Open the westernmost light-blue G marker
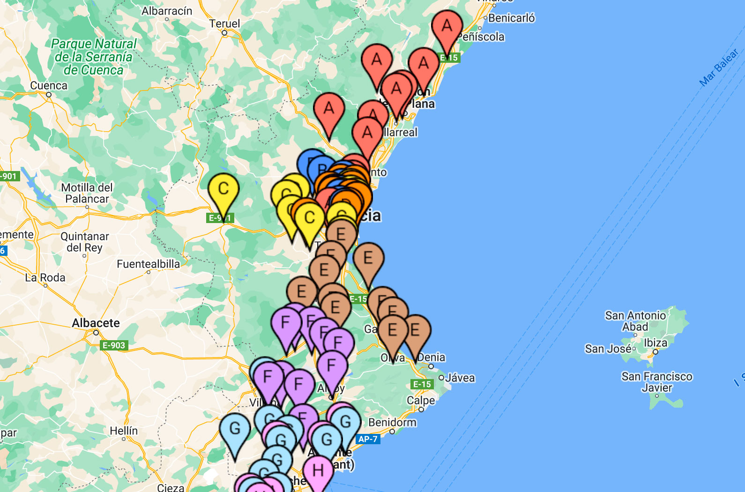Image resolution: width=745 pixels, height=492 pixels. [x=235, y=428]
